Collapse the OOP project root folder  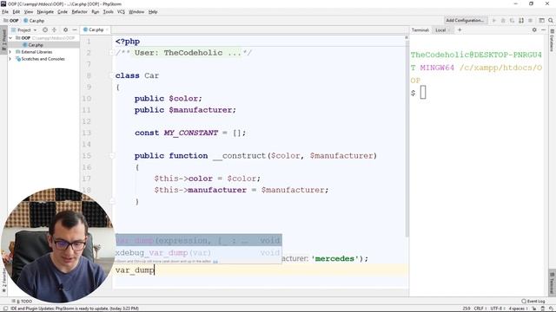point(10,38)
